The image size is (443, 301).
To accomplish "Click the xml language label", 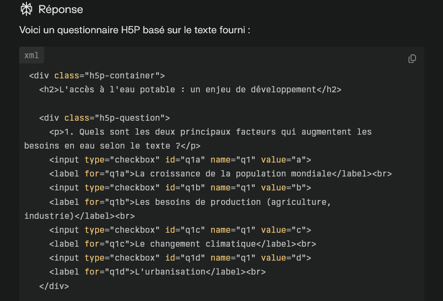I will pos(31,55).
